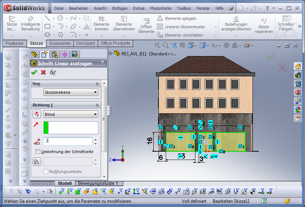Collapse the Richtung 1 section
Viewport: 305px width, 207px height.
(x=97, y=105)
